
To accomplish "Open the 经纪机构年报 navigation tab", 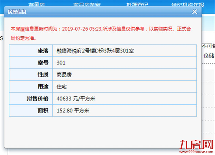I will pos(188,4).
